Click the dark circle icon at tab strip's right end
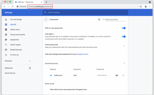This screenshot has height=95, width=154. coord(150,2)
